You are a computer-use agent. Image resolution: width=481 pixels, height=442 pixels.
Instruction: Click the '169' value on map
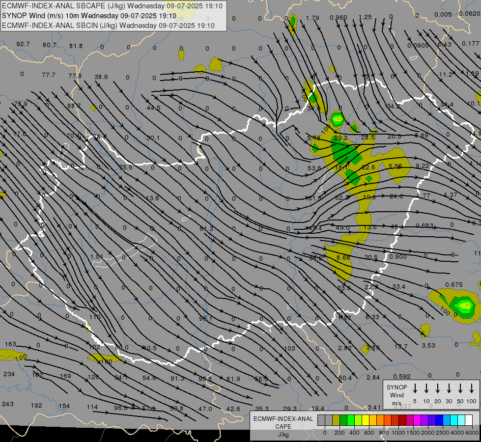click(x=65, y=376)
